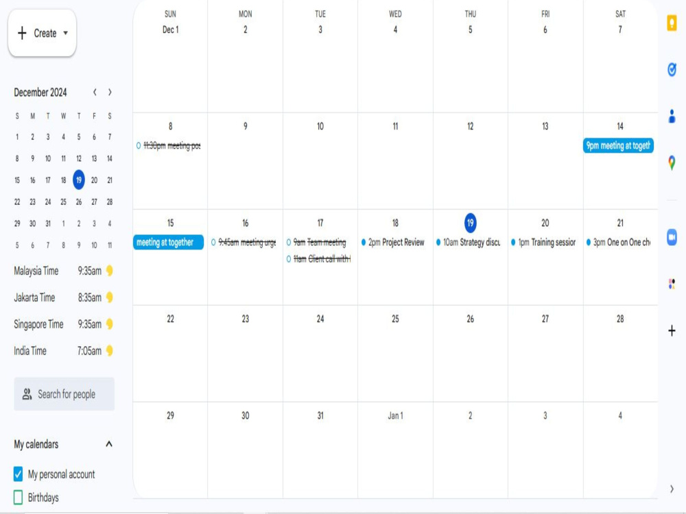
Task: Go to next month in mini calendar
Action: click(110, 93)
